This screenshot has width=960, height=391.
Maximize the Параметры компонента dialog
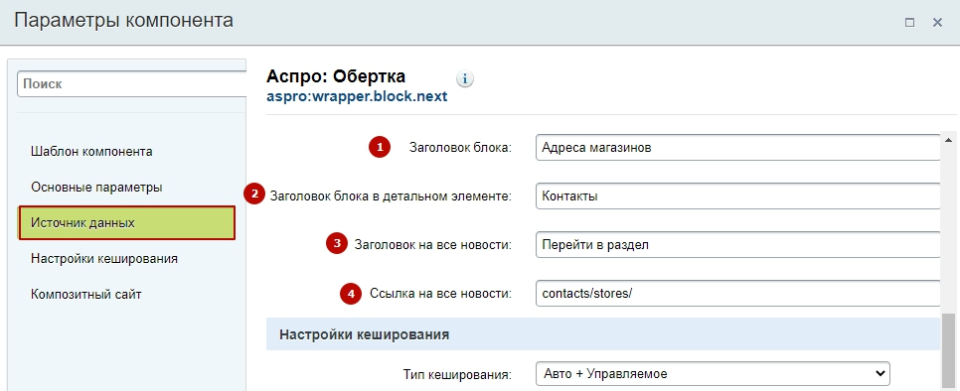pyautogui.click(x=909, y=23)
